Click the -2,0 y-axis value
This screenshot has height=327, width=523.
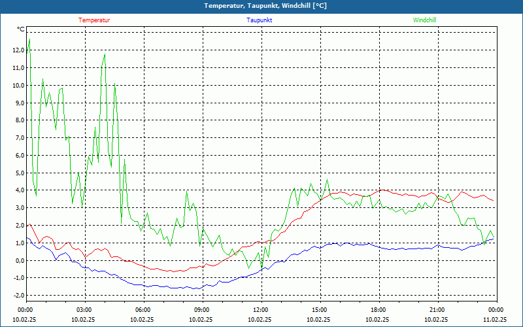tap(19, 296)
